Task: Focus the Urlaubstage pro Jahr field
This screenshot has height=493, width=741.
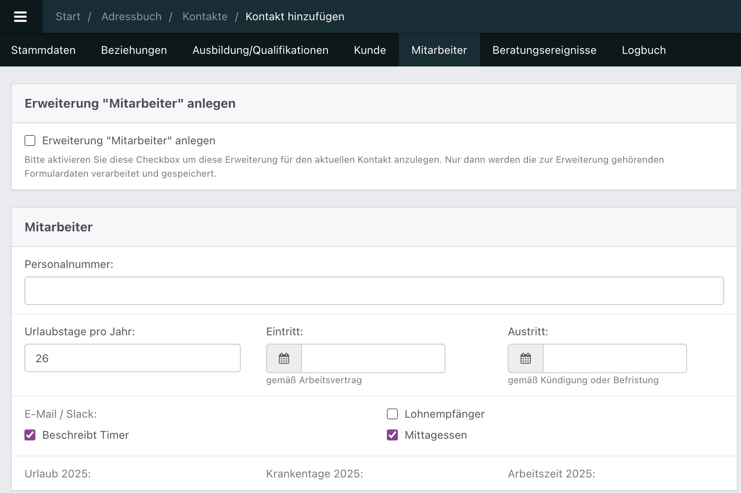Action: click(132, 358)
